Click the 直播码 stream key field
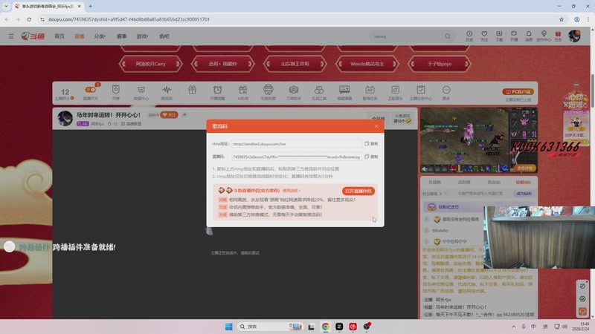Viewport: 595px width, 334px height. pyautogui.click(x=296, y=157)
